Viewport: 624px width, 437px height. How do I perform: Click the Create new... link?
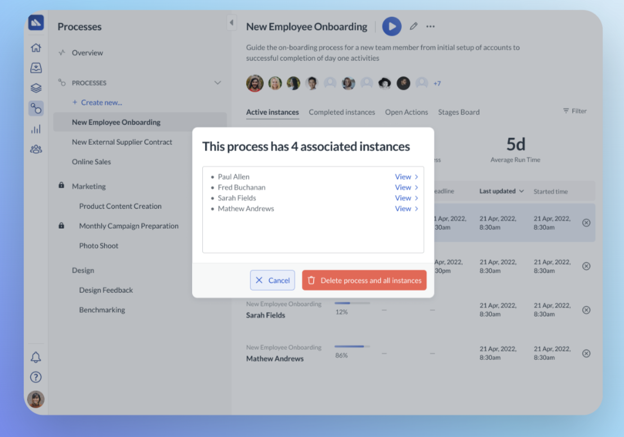click(x=97, y=102)
